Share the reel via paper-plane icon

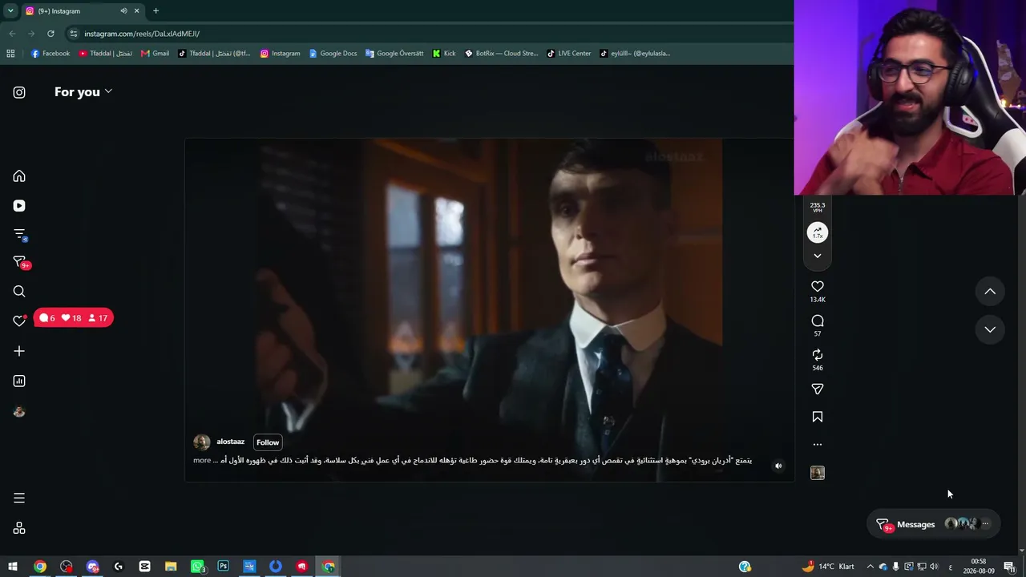point(818,389)
